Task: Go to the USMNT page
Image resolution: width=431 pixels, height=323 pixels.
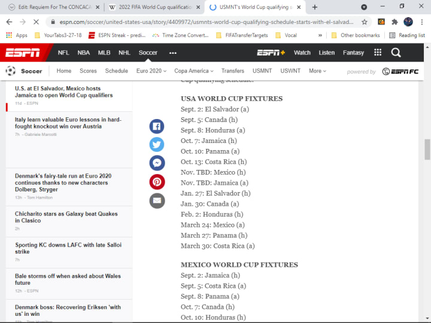Action: pyautogui.click(x=262, y=71)
